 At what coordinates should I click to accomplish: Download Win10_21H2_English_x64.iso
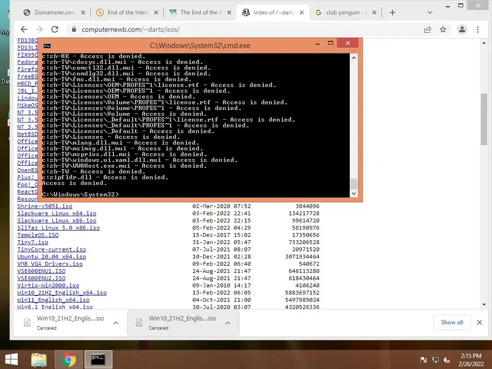pos(62,293)
